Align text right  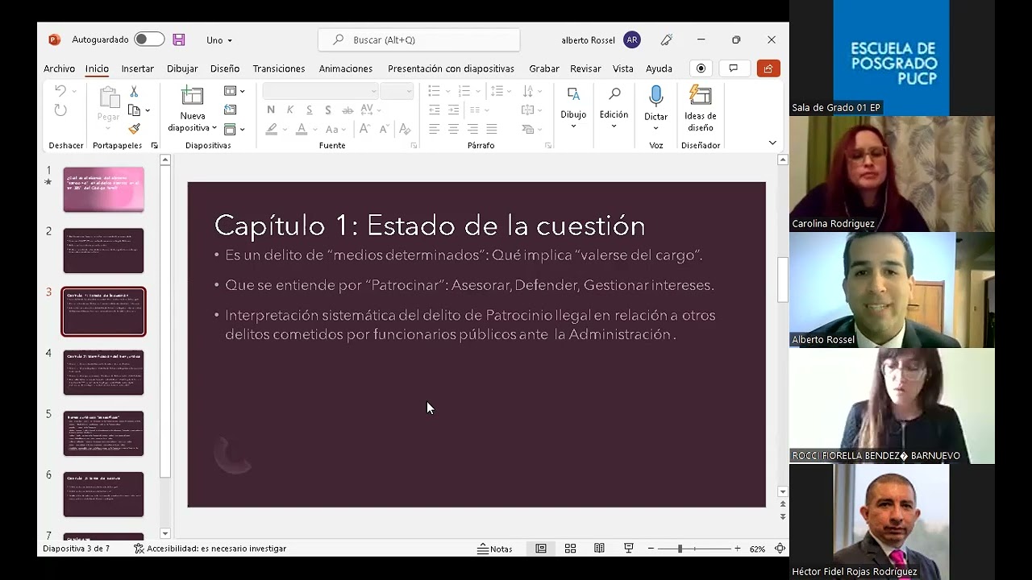472,129
